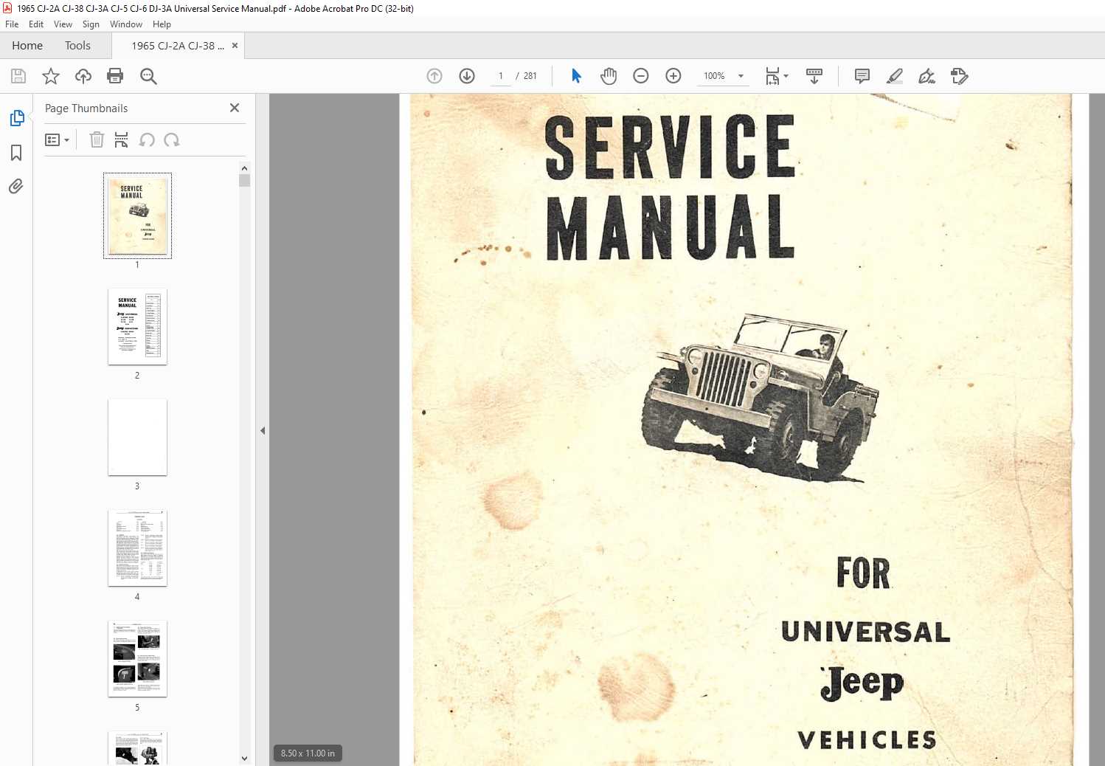Click the thumbnails scrollbar thumb
The image size is (1105, 766).
(244, 180)
